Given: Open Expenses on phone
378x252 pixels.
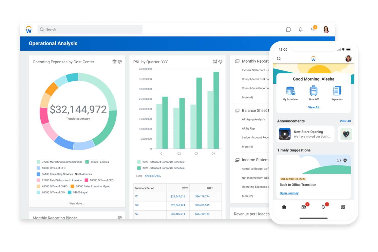Looking at the screenshot, I should click(x=337, y=93).
